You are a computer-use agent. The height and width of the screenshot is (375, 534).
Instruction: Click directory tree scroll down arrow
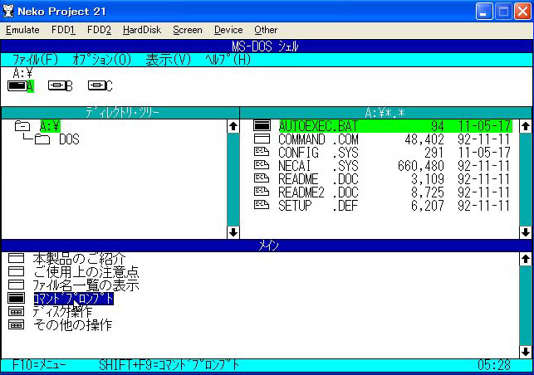pyautogui.click(x=233, y=232)
